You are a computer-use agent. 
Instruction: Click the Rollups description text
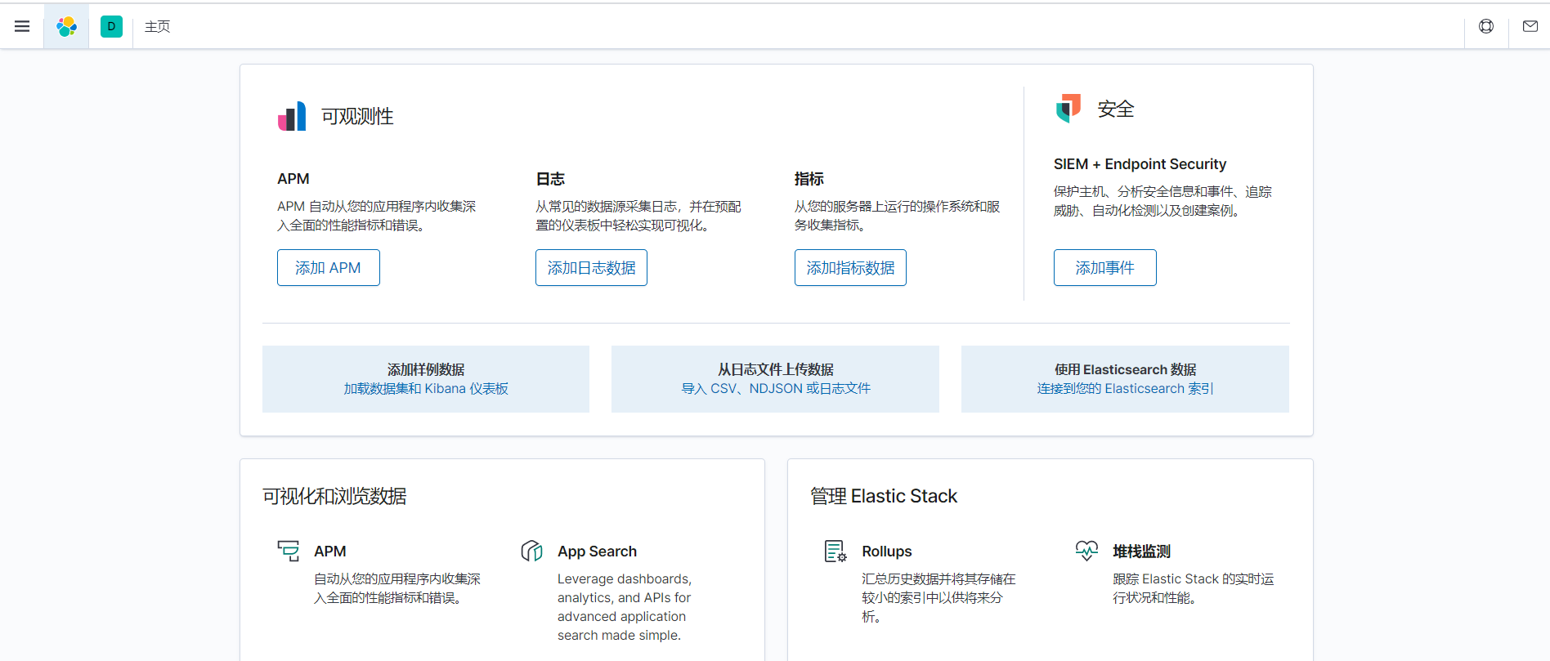[x=939, y=597]
